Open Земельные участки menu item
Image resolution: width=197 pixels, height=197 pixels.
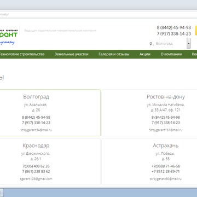pyautogui.click(x=71, y=54)
